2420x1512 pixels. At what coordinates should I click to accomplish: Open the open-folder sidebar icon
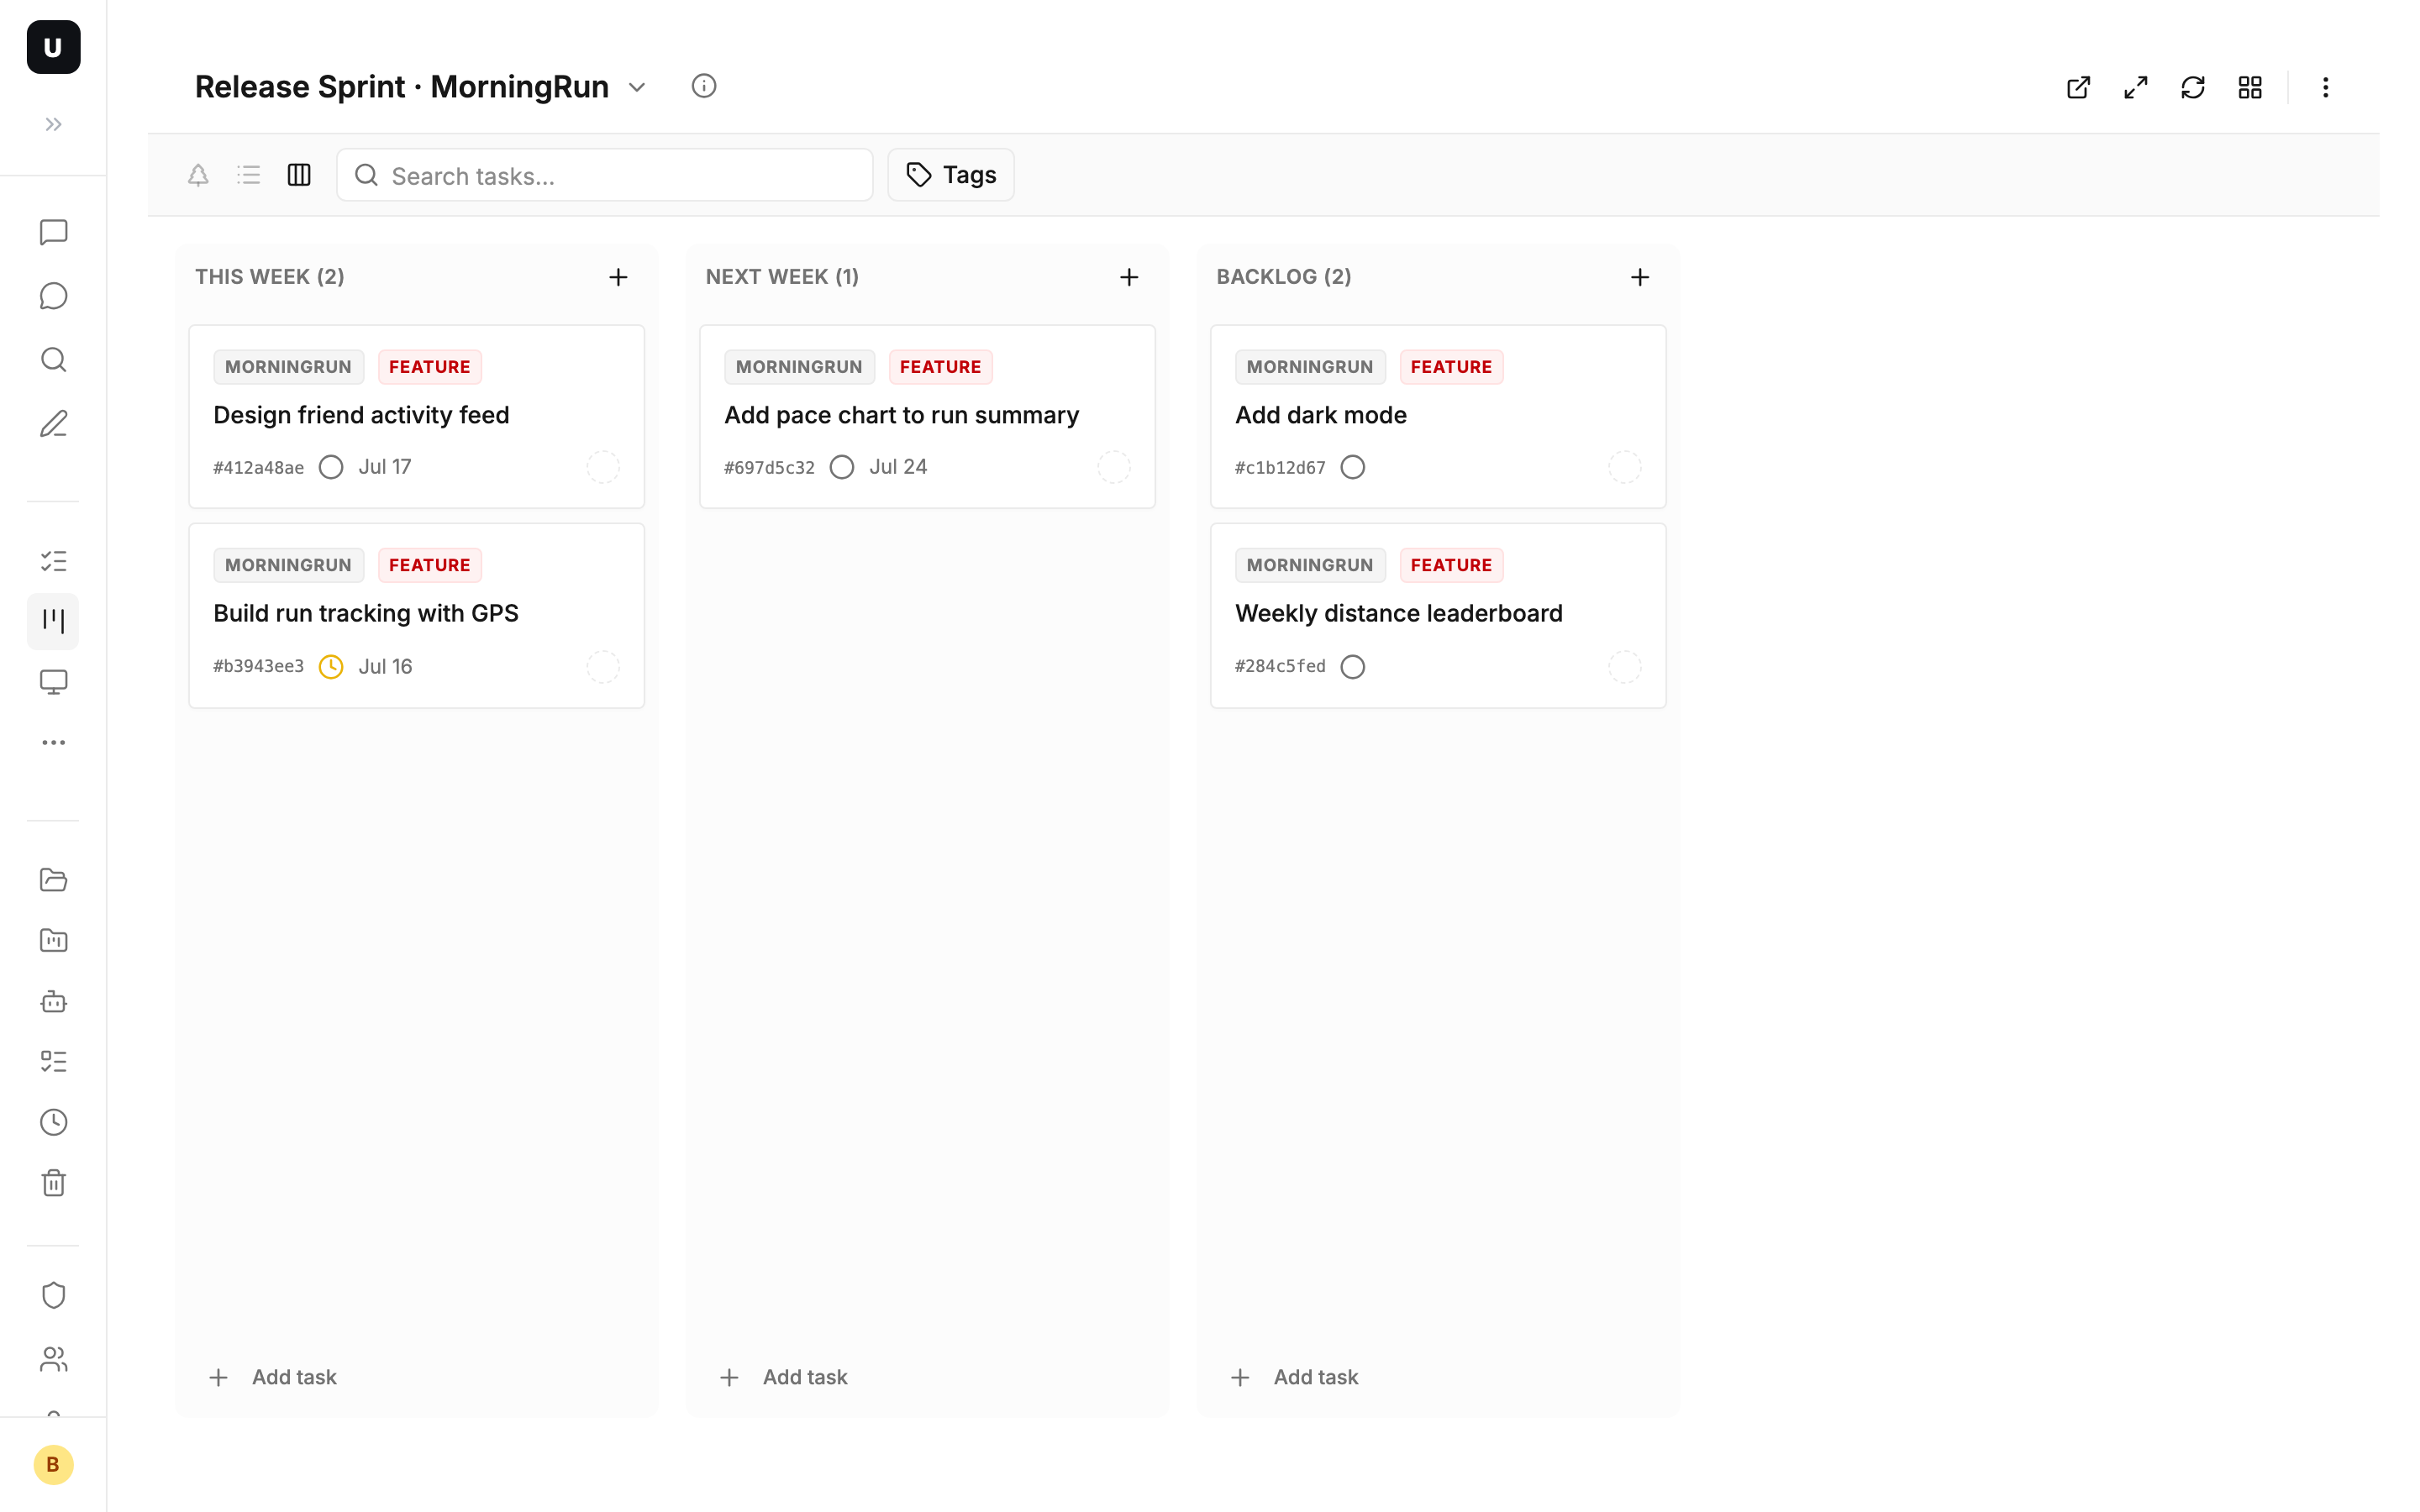pyautogui.click(x=53, y=880)
